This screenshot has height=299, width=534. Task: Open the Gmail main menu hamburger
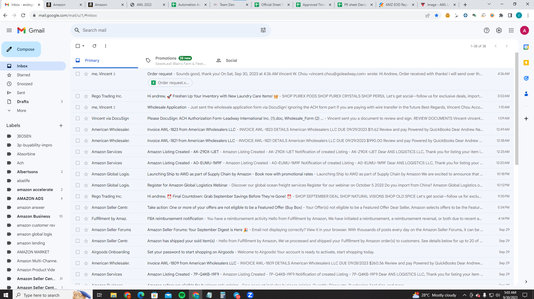tap(9, 30)
